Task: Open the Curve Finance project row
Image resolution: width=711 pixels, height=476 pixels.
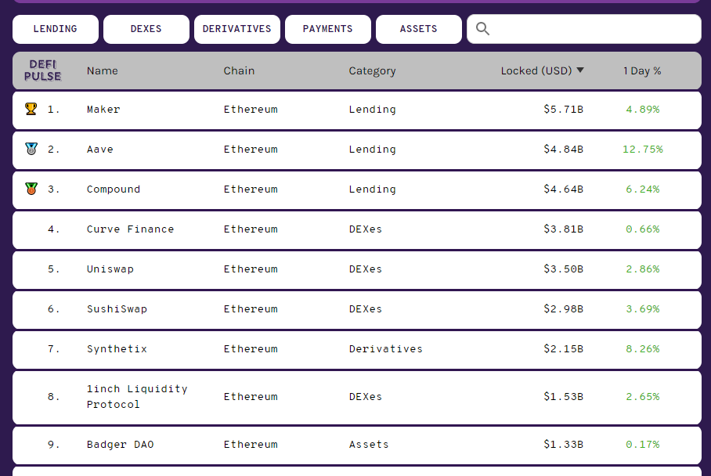Action: (357, 229)
